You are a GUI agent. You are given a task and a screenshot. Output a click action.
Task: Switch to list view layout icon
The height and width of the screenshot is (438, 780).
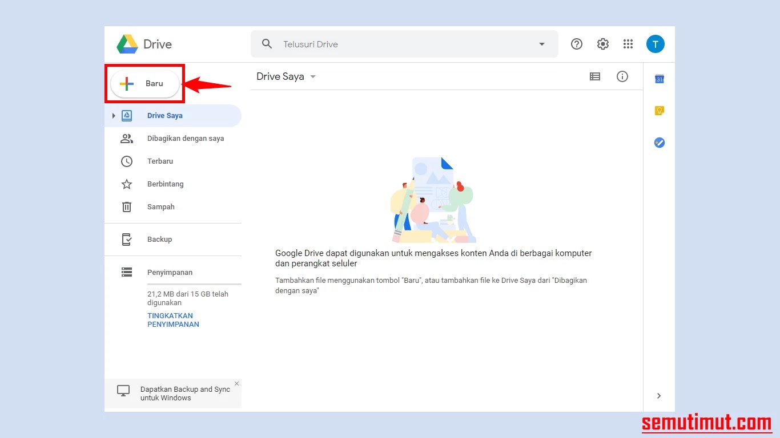(x=595, y=76)
